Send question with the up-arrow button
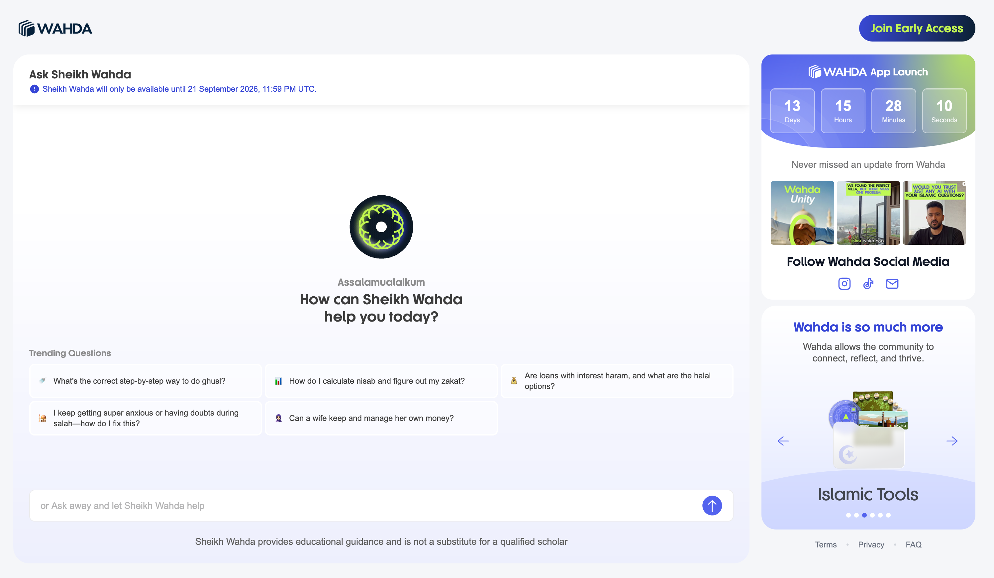 click(712, 506)
